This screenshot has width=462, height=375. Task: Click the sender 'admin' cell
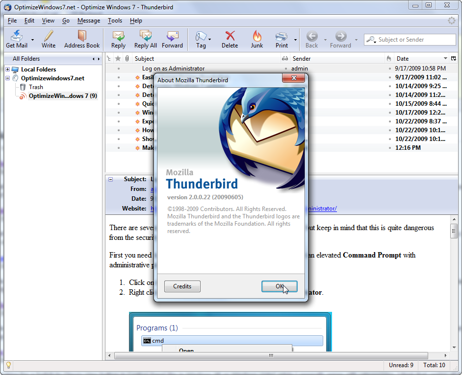coord(299,69)
